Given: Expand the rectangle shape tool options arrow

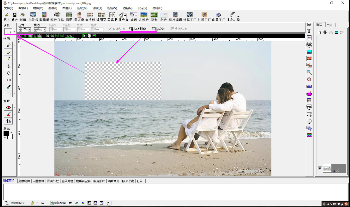Looking at the screenshot, I should point(14,94).
